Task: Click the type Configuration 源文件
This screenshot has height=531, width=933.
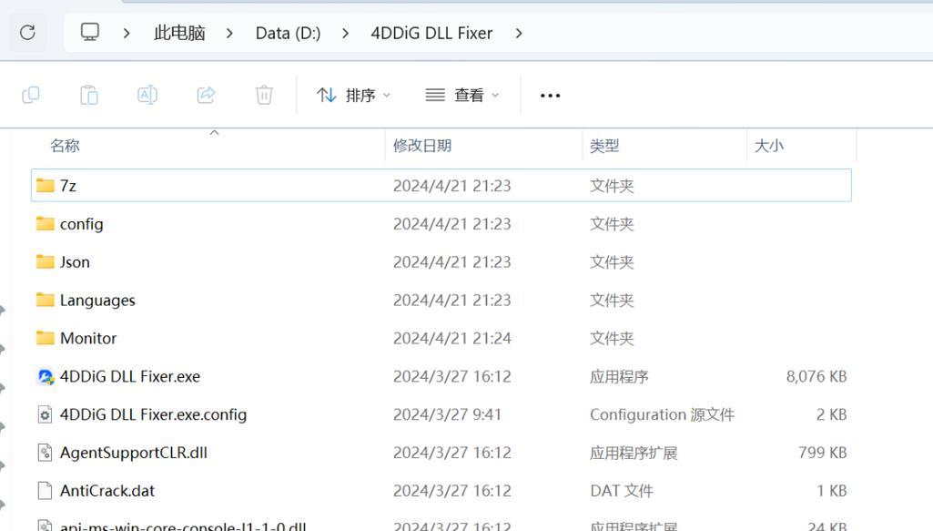Action: [663, 414]
